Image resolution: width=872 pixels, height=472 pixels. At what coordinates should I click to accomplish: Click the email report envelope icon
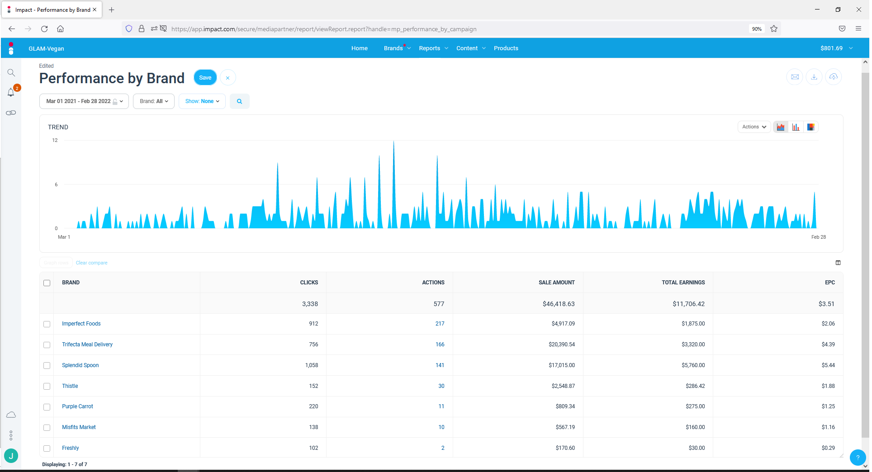(x=795, y=77)
